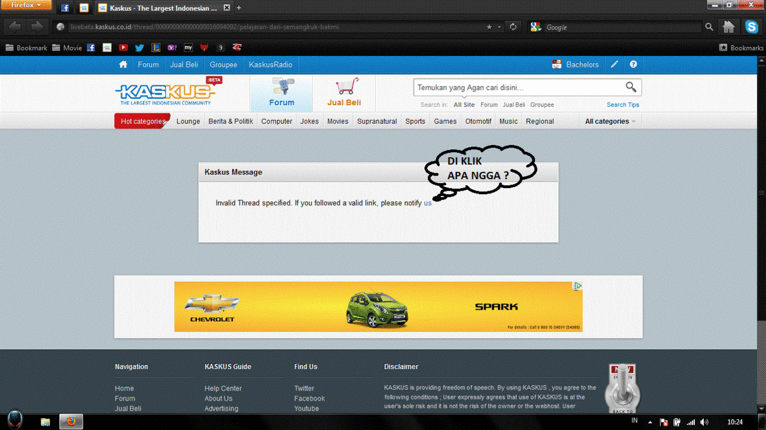Select the large Forum tab beside the logo
Image resolution: width=766 pixels, height=430 pixels.
tap(281, 93)
